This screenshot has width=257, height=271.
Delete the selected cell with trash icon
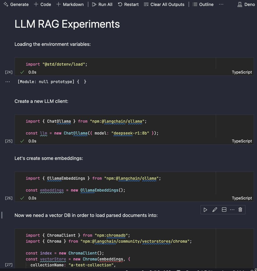240,210
